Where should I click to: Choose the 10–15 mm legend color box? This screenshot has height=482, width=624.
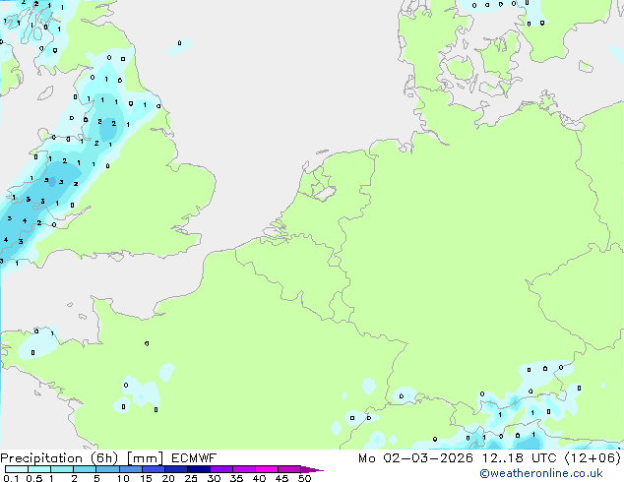tap(130, 469)
